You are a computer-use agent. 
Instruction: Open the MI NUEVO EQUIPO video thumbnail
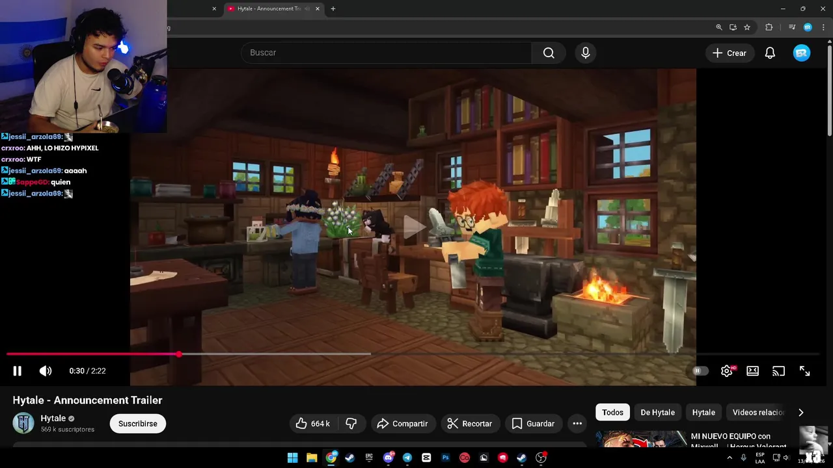pos(641,440)
